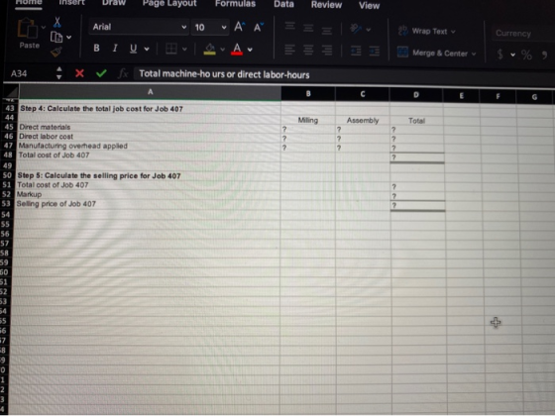The height and width of the screenshot is (416, 555).
Task: Click the fx insert function button
Action: pos(123,73)
